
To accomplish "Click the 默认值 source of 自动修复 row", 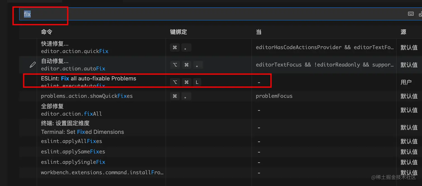I will point(409,65).
